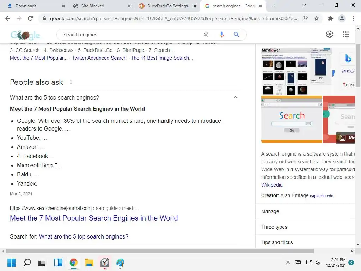This screenshot has height=271, width=361.
Task: Click the browser back arrow
Action: point(8,18)
